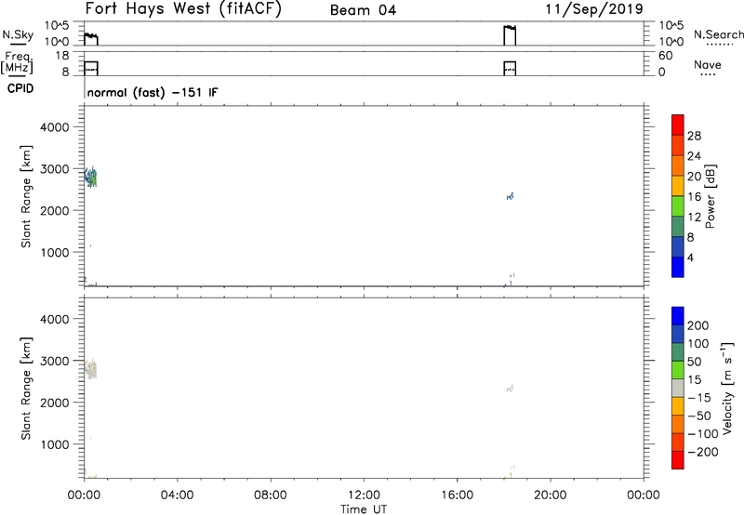Screen dimensions: 744x515
Task: Click 'Slant Range [km]' label of power panel
Action: pos(26,196)
